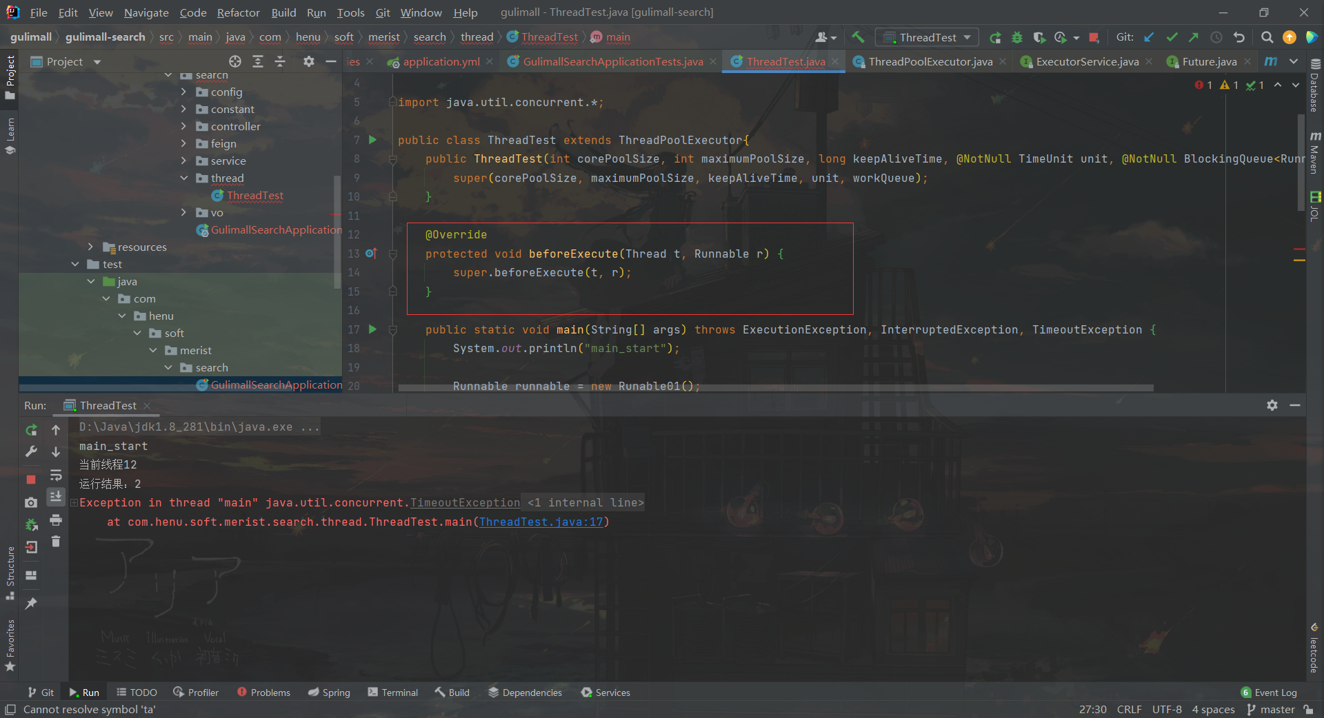
Task: Toggle the Database tool window on right stripe
Action: click(1315, 85)
